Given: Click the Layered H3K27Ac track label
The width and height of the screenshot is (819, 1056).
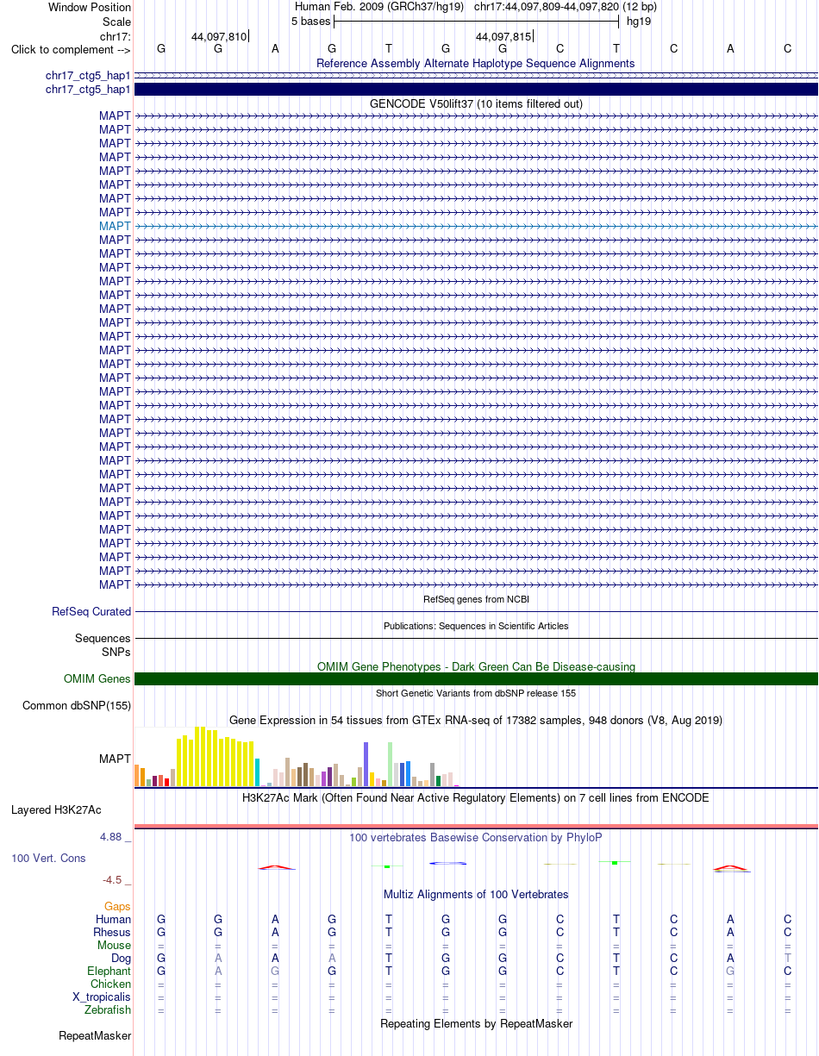Looking at the screenshot, I should [x=56, y=810].
